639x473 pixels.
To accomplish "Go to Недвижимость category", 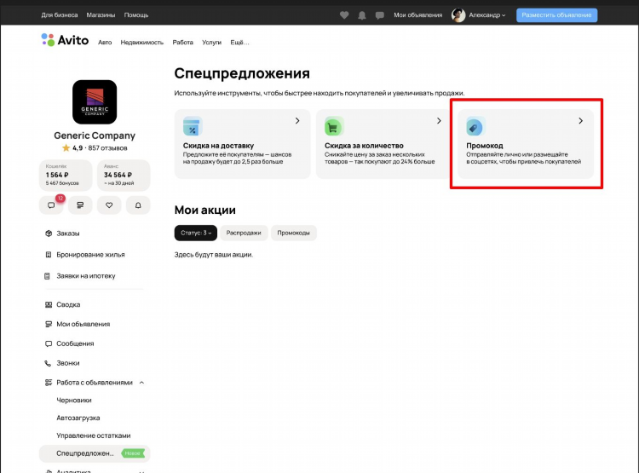I will click(x=141, y=43).
